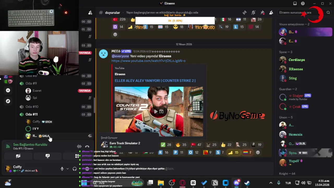Open the Inbox icon in title bar

[x=295, y=3]
